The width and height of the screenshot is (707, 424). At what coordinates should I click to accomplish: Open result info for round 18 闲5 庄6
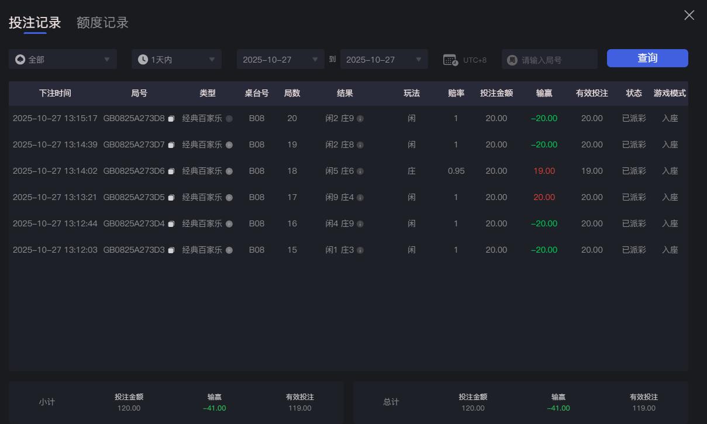point(361,171)
